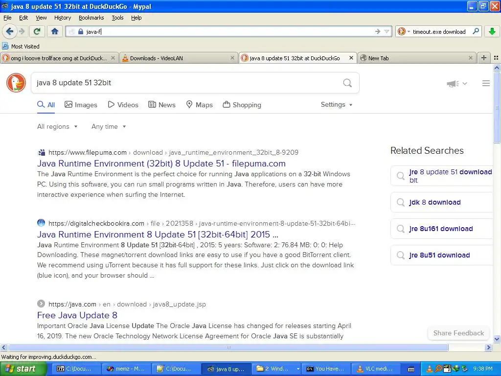Open the Help menu
This screenshot has width=501, height=376.
(x=136, y=18)
